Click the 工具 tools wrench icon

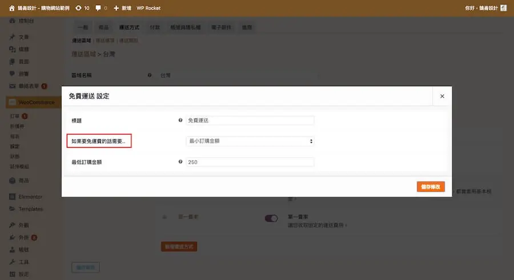click(12, 262)
